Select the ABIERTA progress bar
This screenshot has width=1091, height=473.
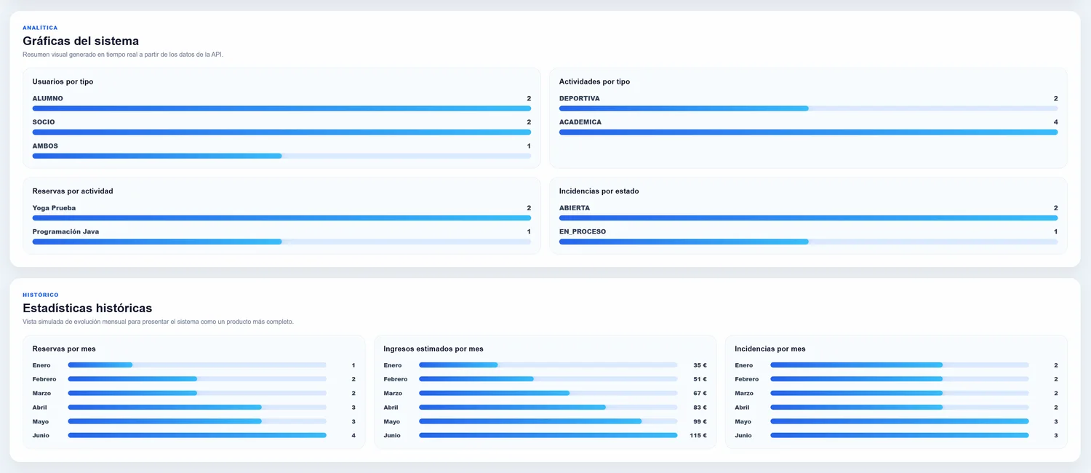(808, 218)
